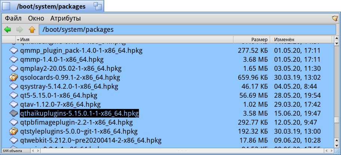Click the vertical scrollbar down arrow at bottom

[337, 146]
